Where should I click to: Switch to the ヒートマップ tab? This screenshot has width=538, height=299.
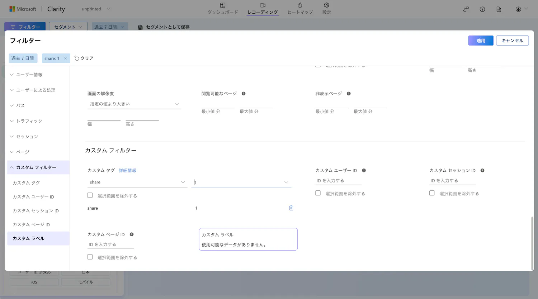[x=300, y=9]
